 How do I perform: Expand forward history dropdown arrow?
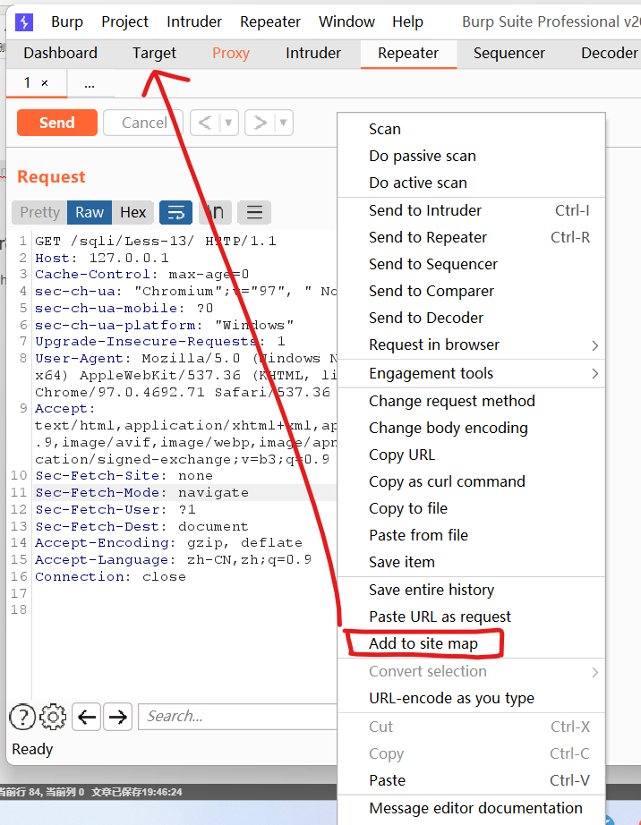click(283, 123)
